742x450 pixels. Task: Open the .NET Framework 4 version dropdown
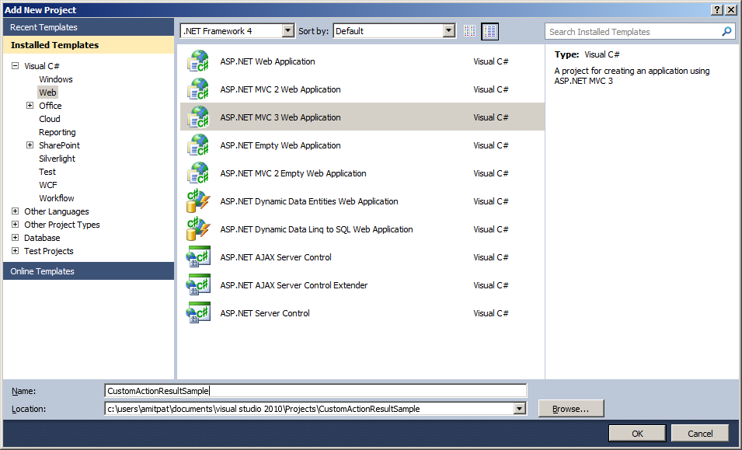click(x=287, y=31)
